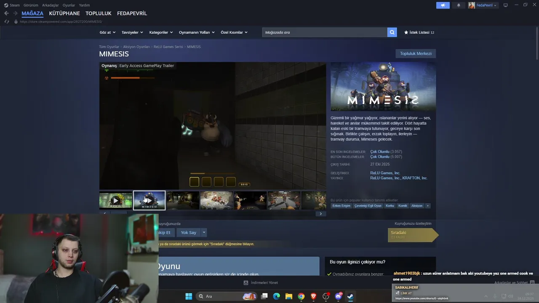Viewport: 539px width, 303px height.
Task: Select the Çevrimiçi Eşli Oyun tag
Action: tap(368, 206)
